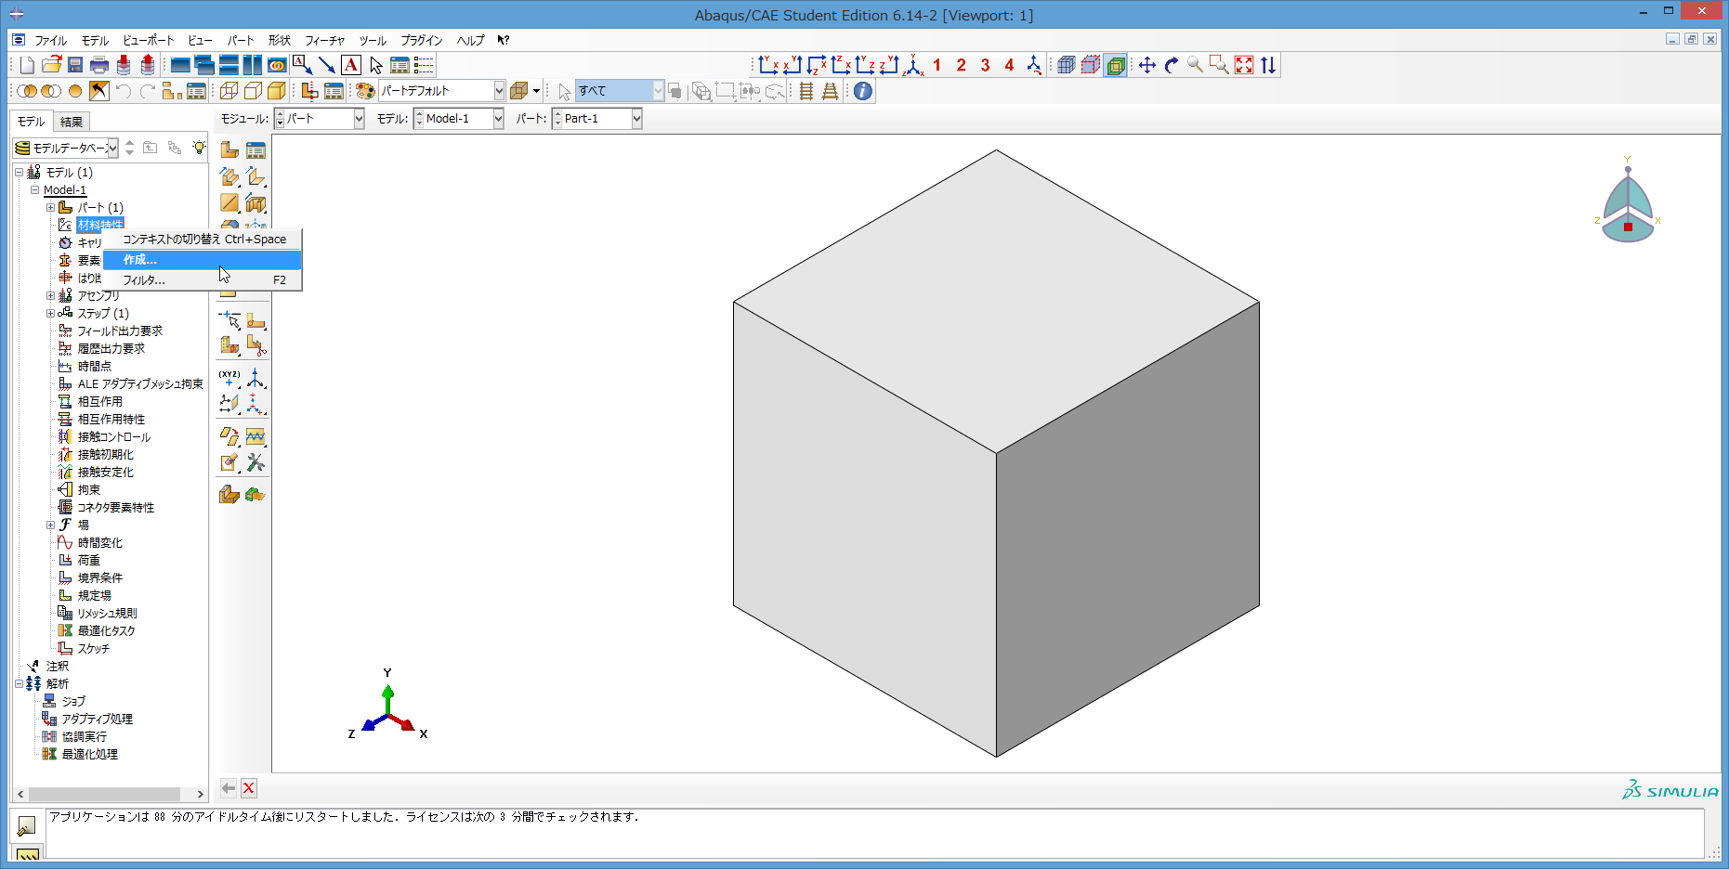Open the Model dropdown showing Model-1
1729x869 pixels.
[x=459, y=119]
